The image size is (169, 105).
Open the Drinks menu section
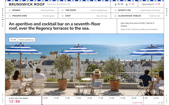(31, 10)
